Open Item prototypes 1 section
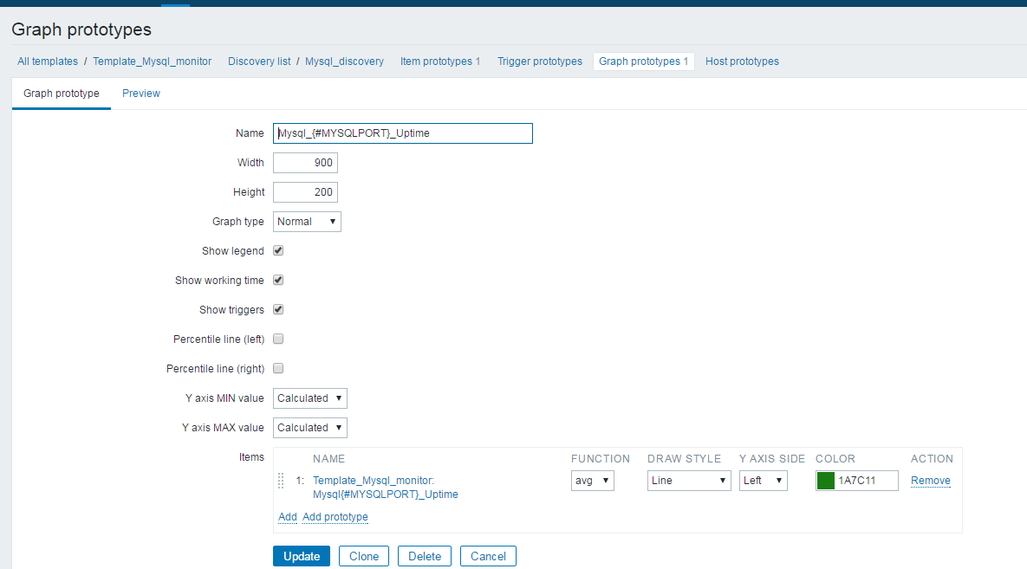 tap(440, 61)
